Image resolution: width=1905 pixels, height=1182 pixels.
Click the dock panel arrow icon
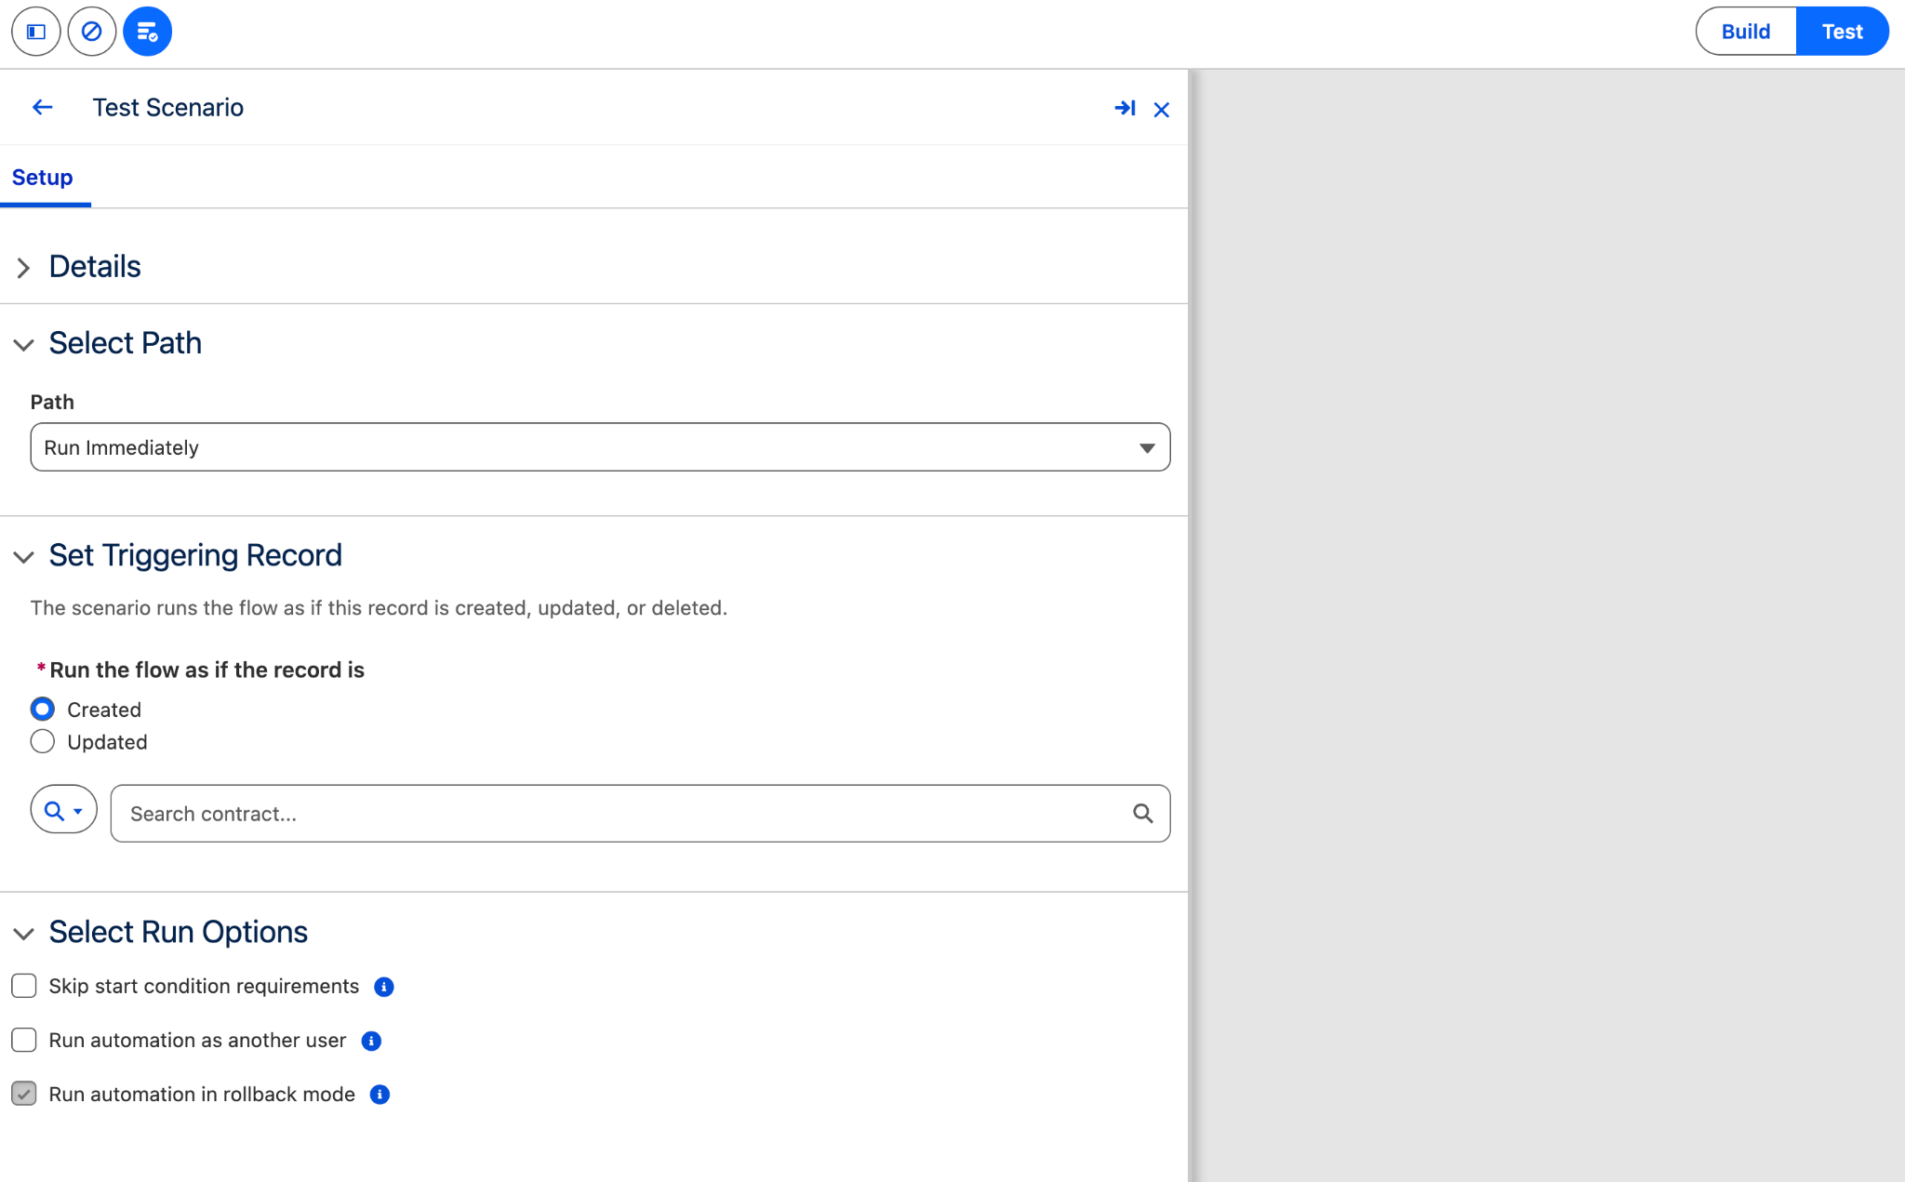[x=1125, y=109]
